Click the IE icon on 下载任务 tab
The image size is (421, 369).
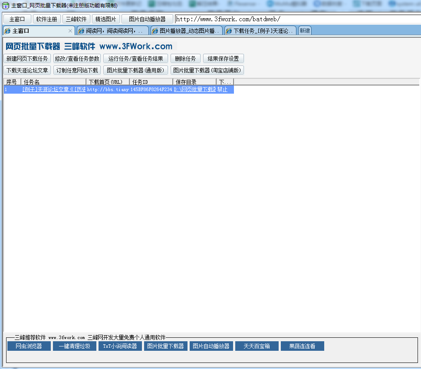pyautogui.click(x=229, y=31)
